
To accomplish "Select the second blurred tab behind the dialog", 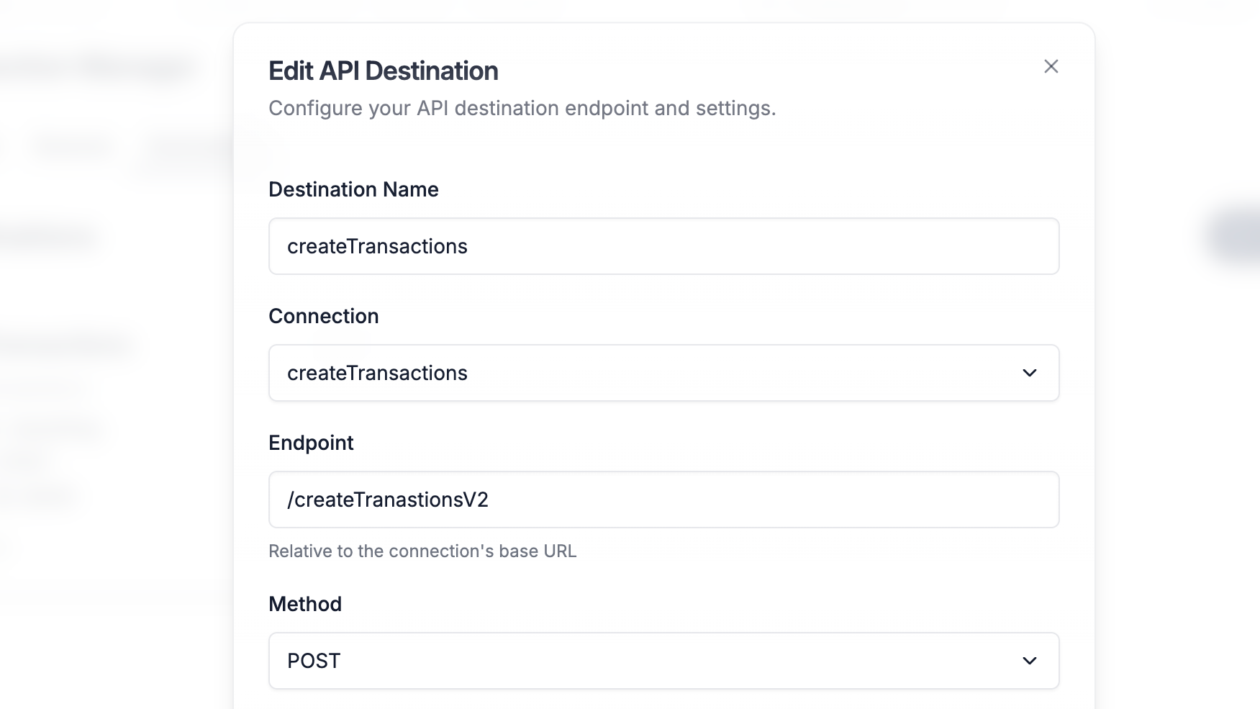I will tap(191, 150).
